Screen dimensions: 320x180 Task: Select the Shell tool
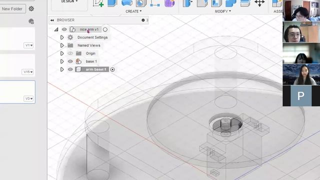click(216, 3)
